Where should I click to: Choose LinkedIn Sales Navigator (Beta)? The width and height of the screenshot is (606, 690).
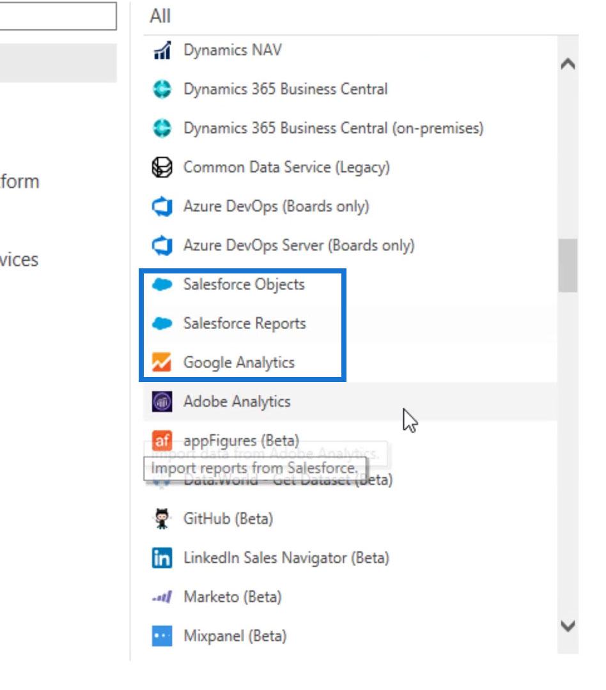(x=286, y=558)
